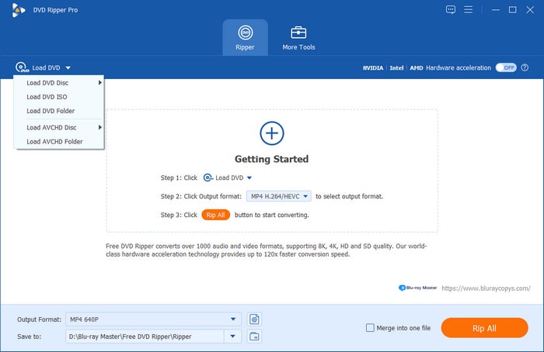Toggle Hardware acceleration switch on

point(506,67)
